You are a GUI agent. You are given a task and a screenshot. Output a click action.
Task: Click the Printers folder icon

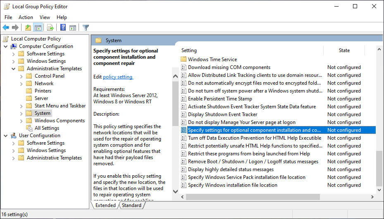click(29, 91)
